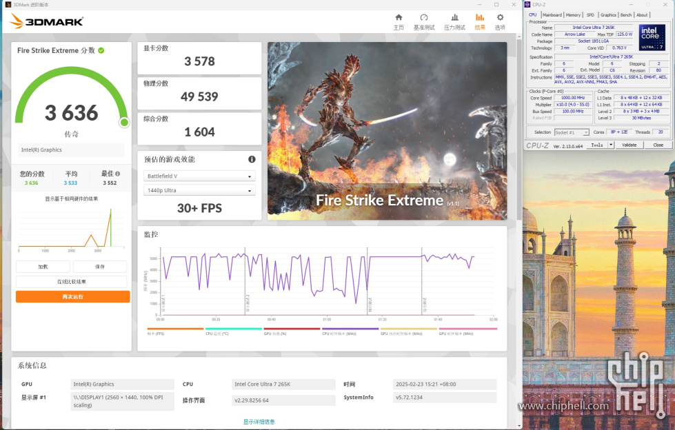The image size is (675, 430).
Task: Toggle the red GPU load legend bar
Action: point(292,329)
